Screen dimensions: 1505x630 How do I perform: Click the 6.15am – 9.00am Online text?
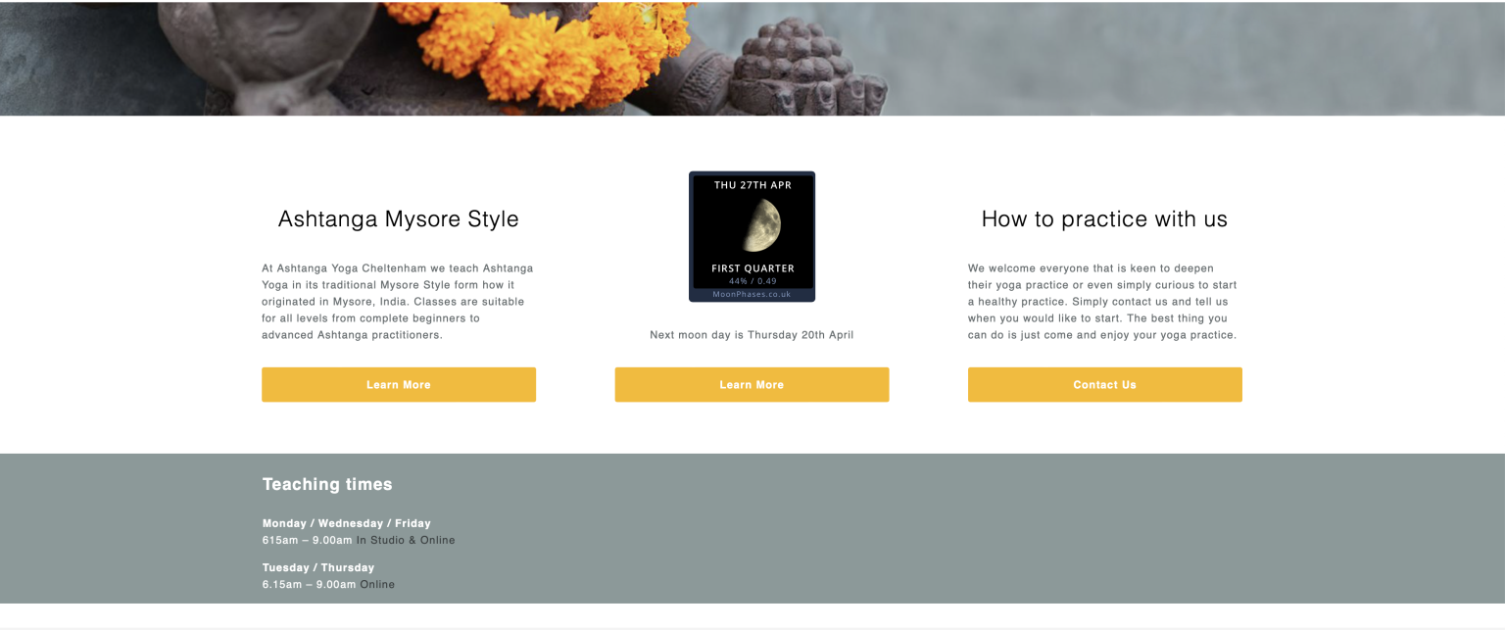(328, 584)
